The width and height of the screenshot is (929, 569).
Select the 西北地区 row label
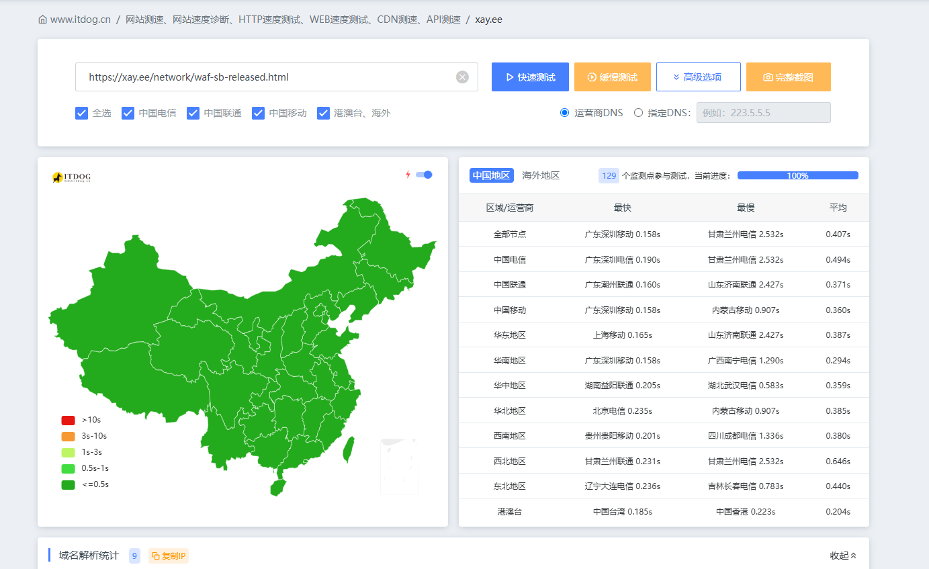point(510,462)
